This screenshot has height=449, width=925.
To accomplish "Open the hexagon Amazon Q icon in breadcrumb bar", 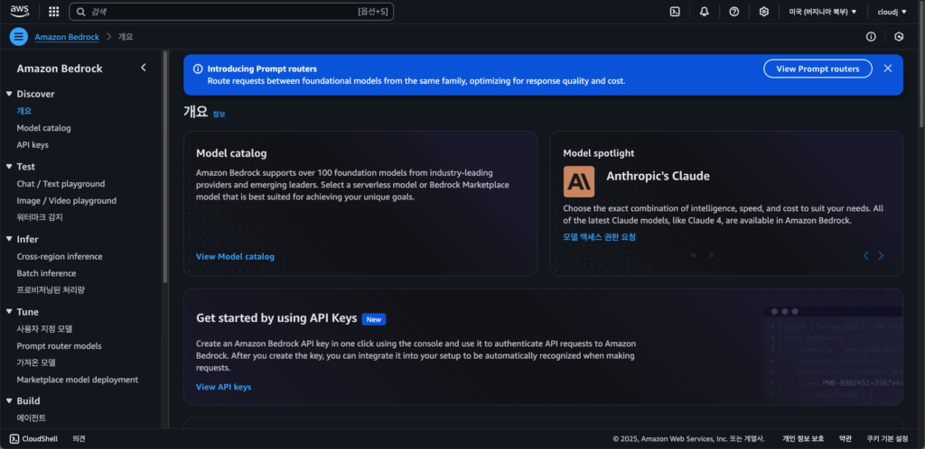I will 899,36.
